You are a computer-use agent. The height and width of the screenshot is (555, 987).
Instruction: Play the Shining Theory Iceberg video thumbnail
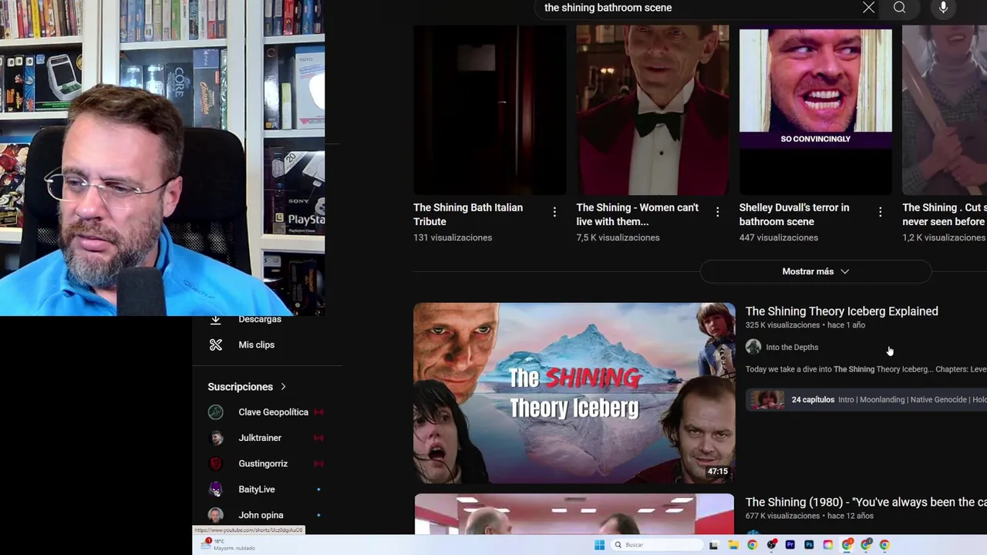tap(574, 393)
